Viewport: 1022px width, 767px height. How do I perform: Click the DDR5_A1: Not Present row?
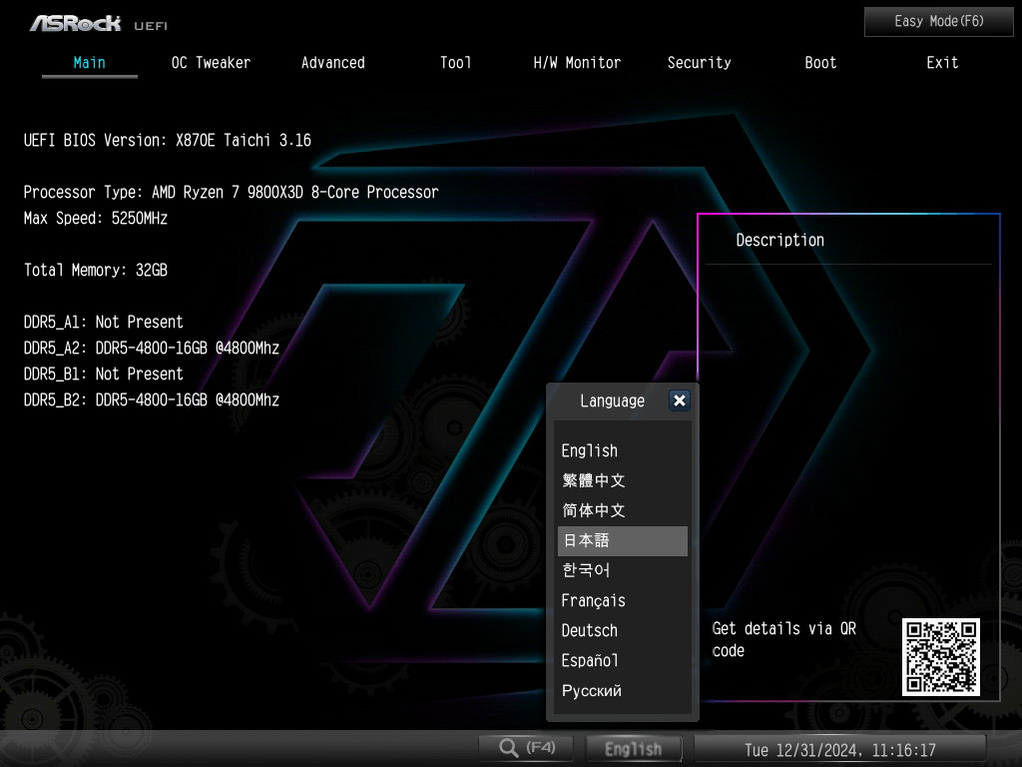(104, 323)
